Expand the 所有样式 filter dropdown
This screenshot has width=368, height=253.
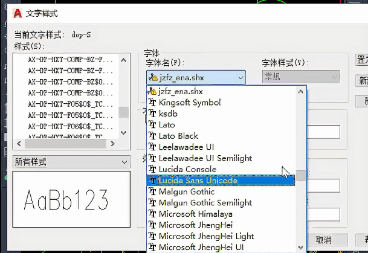[x=124, y=162]
